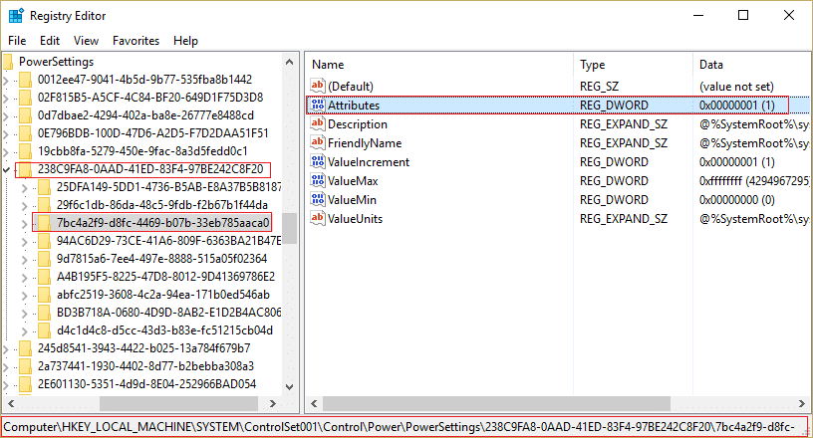This screenshot has width=813, height=438.
Task: Collapse the 238C9FA8-0AAD-41ED key
Action: pyautogui.click(x=6, y=169)
